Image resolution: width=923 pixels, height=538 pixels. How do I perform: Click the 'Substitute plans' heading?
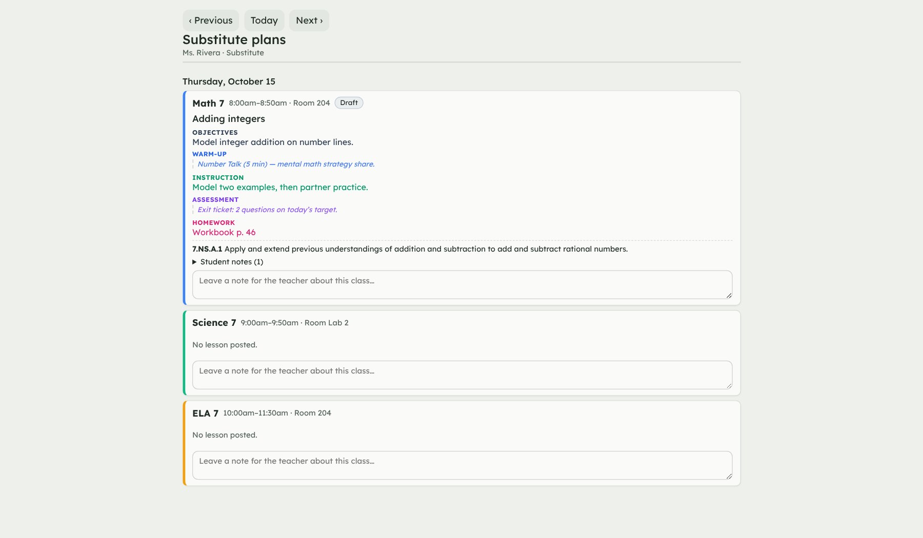pos(234,39)
